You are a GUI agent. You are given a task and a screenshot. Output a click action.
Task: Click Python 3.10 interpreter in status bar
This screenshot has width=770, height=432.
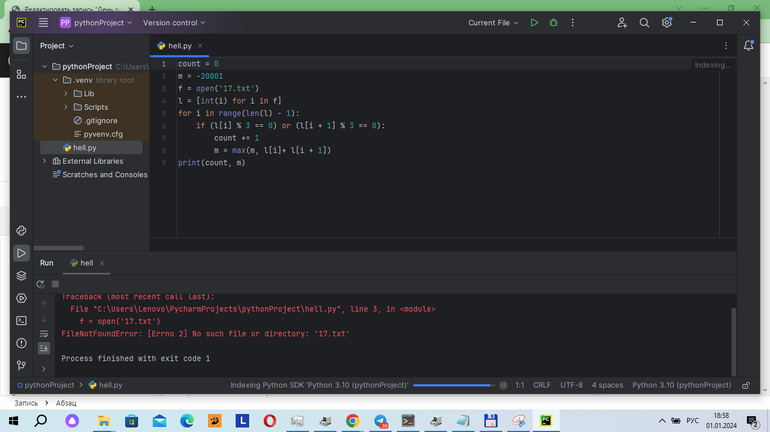pos(682,385)
